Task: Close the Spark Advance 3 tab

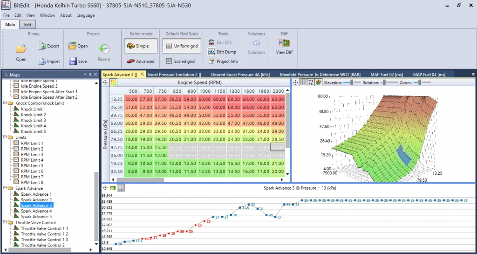Action: (x=142, y=74)
